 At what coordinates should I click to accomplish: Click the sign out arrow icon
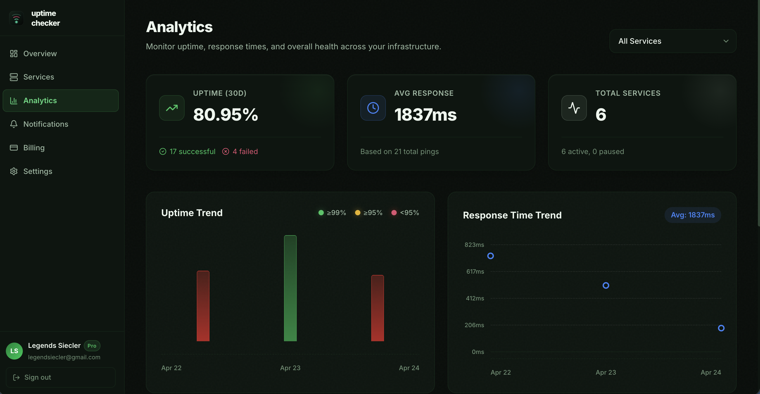(x=16, y=378)
